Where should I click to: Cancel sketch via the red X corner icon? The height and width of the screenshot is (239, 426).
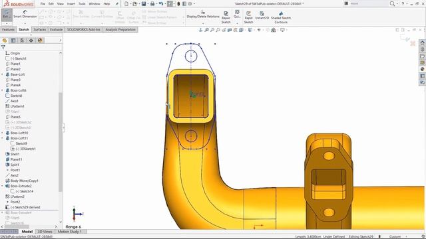(x=413, y=43)
